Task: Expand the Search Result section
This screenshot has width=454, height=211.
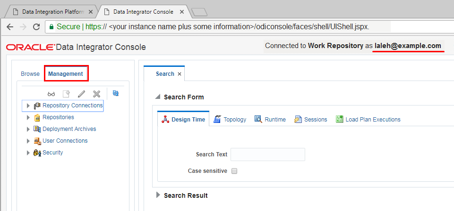Action: [x=158, y=195]
